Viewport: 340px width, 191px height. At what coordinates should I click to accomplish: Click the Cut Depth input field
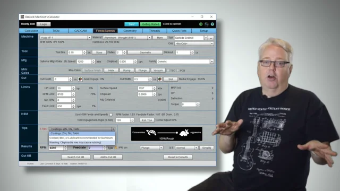tap(61, 79)
